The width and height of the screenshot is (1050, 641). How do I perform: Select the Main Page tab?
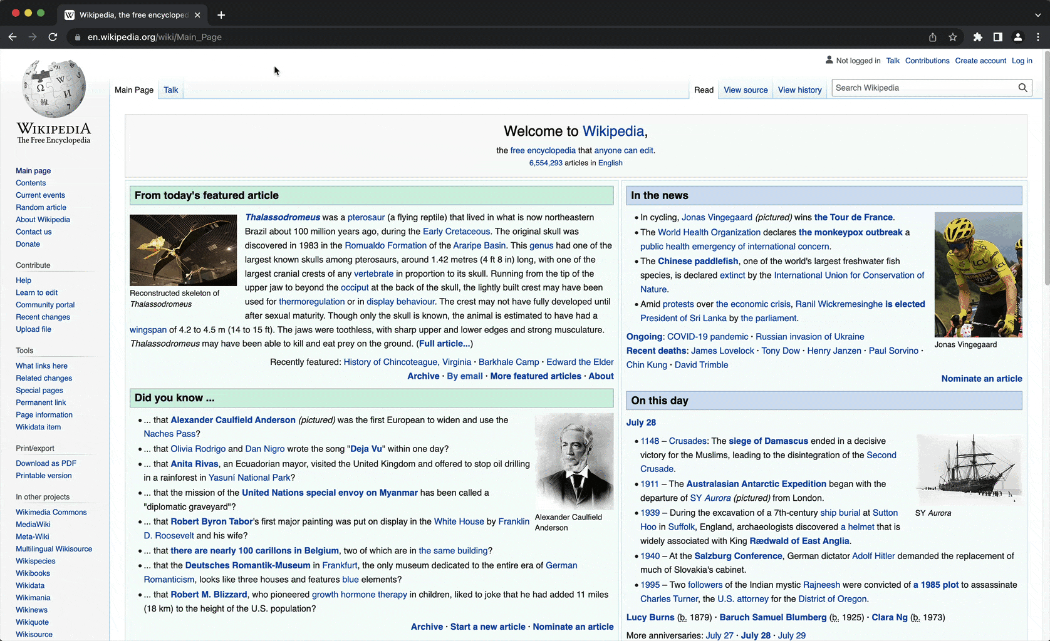pyautogui.click(x=134, y=90)
